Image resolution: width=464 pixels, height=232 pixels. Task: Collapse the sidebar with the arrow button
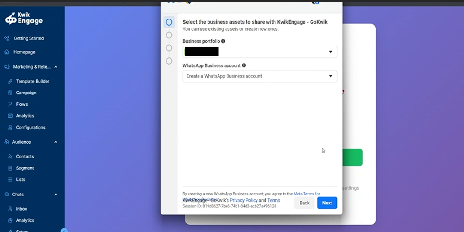point(64,230)
